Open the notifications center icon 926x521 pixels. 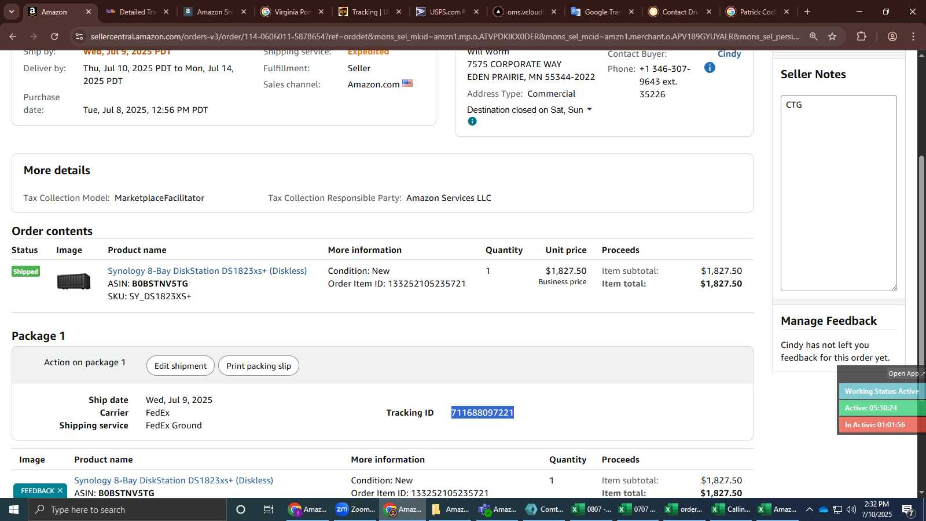click(x=909, y=510)
